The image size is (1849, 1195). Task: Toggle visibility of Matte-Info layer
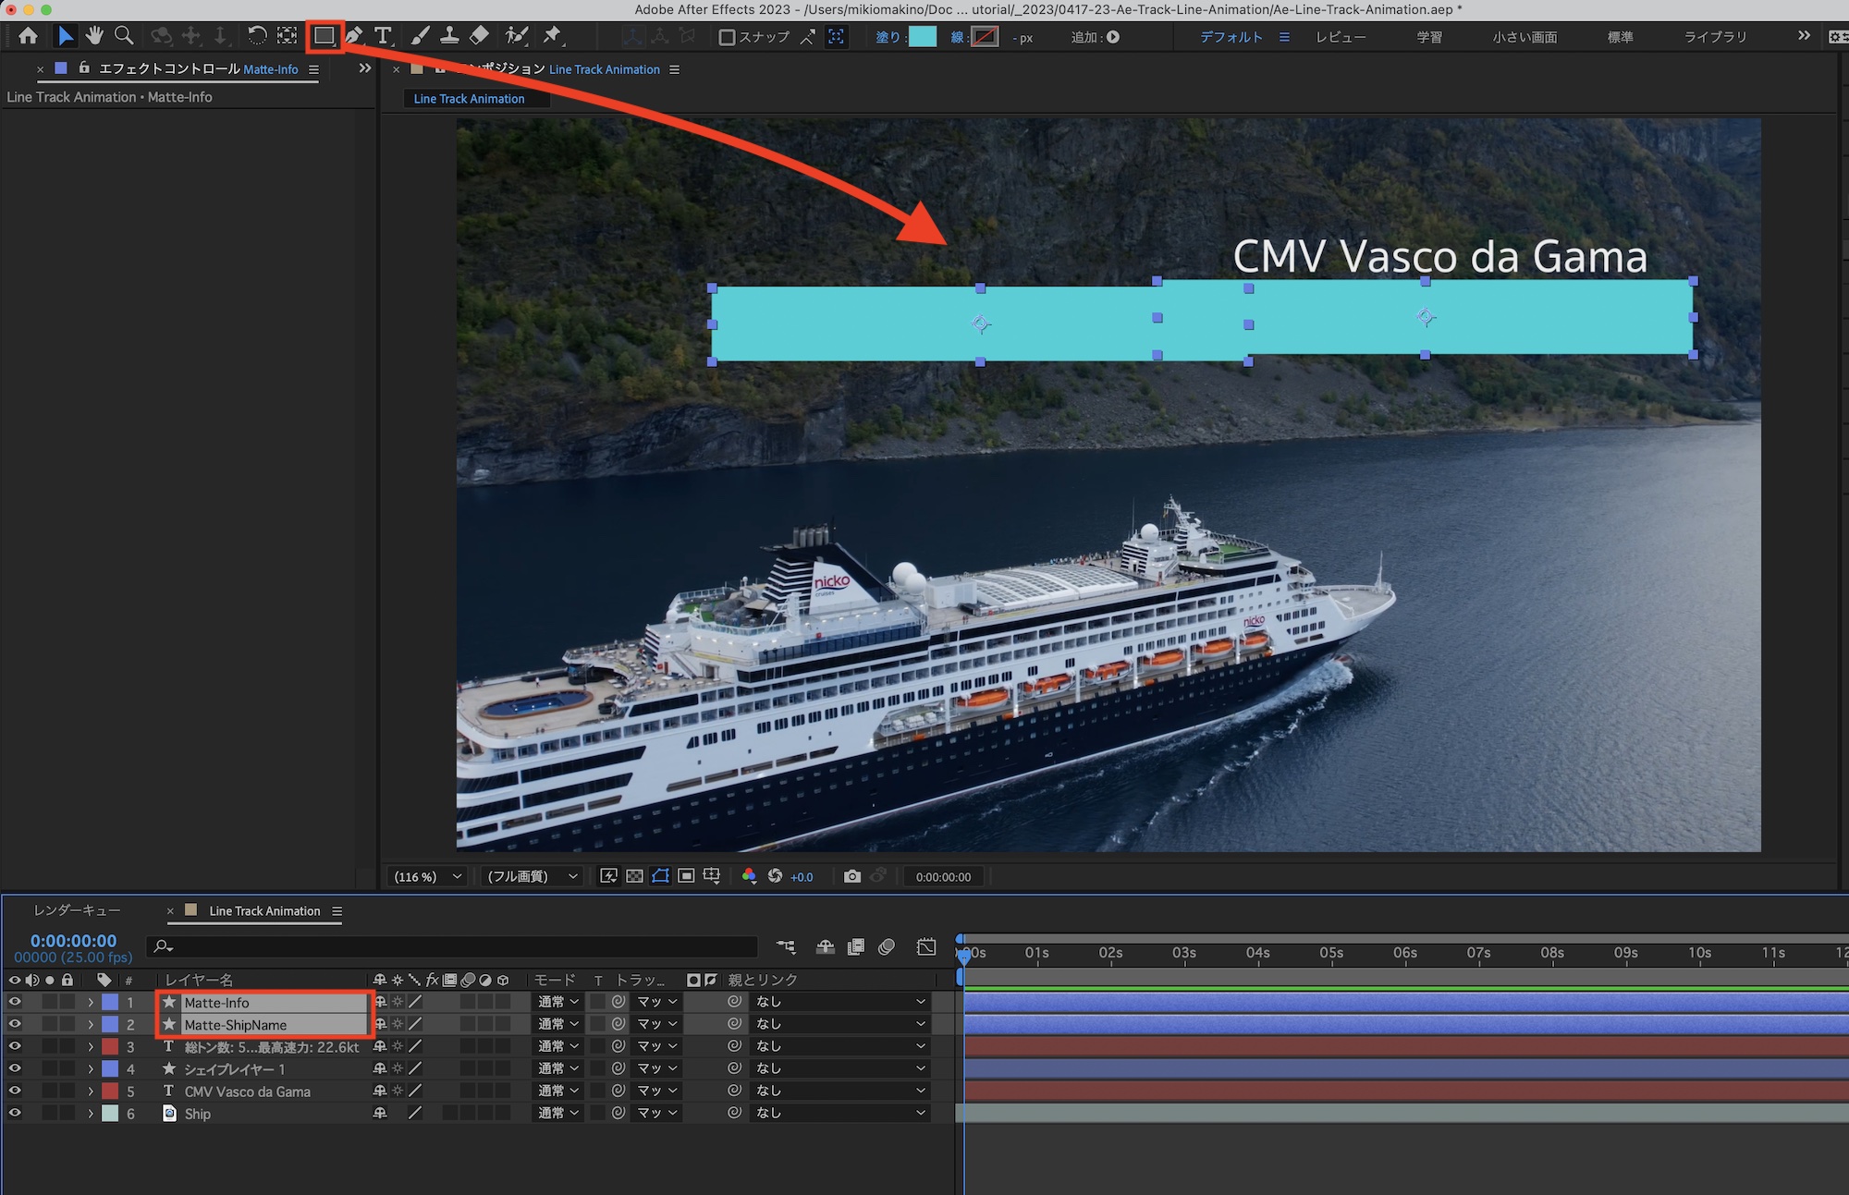[x=14, y=1002]
